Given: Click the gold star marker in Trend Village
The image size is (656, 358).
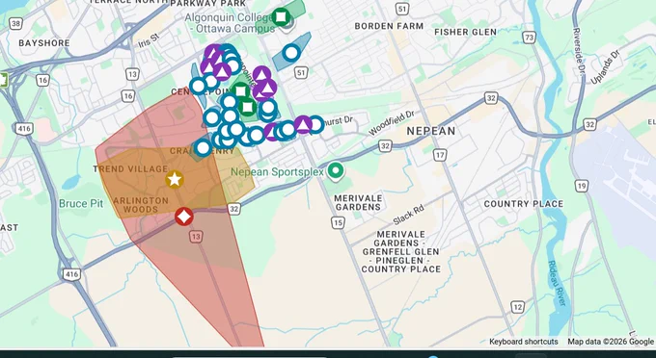Looking at the screenshot, I should 175,179.
